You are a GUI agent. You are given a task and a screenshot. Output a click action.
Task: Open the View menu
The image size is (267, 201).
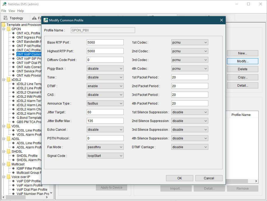click(x=12, y=11)
